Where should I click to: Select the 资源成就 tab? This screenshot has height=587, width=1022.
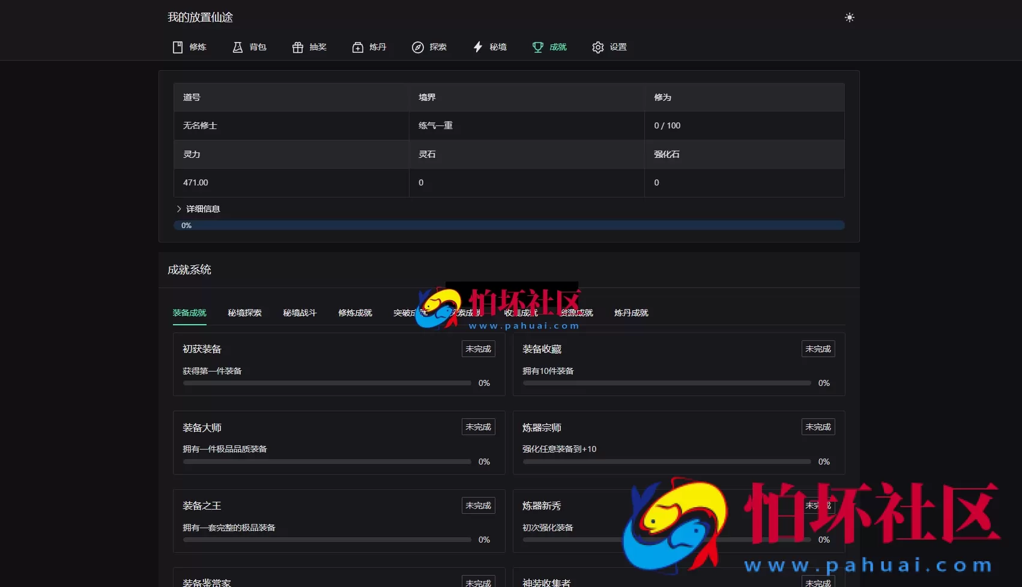pyautogui.click(x=576, y=312)
